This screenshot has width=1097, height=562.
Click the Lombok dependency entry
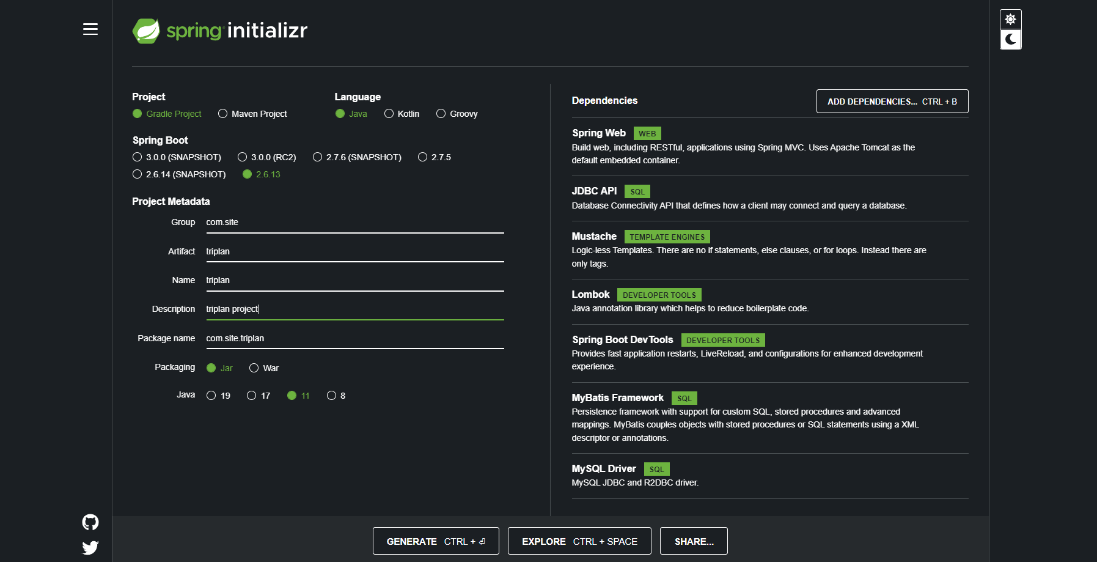[770, 301]
